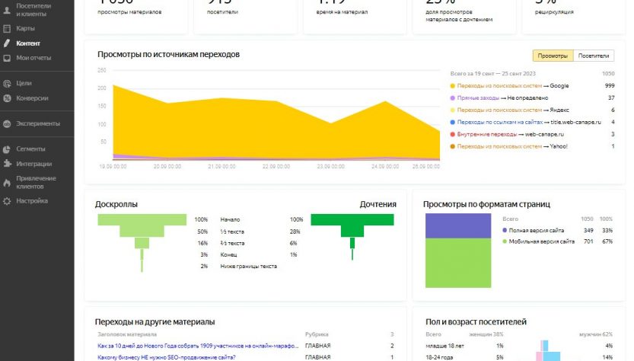Open Привлечение клиентов flame icon
This screenshot has height=361, width=634.
(x=7, y=182)
